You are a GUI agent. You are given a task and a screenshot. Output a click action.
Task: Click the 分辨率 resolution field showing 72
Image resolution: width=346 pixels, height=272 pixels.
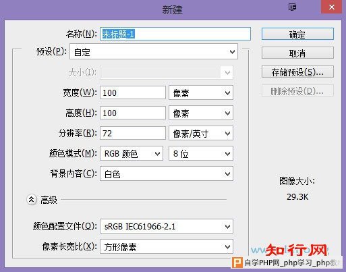pos(133,133)
